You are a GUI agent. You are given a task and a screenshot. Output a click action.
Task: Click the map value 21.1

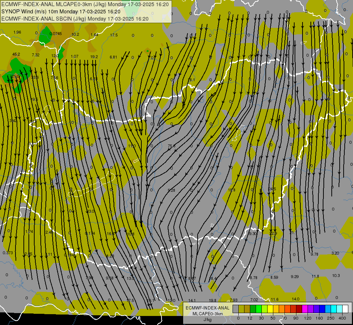point(293,233)
